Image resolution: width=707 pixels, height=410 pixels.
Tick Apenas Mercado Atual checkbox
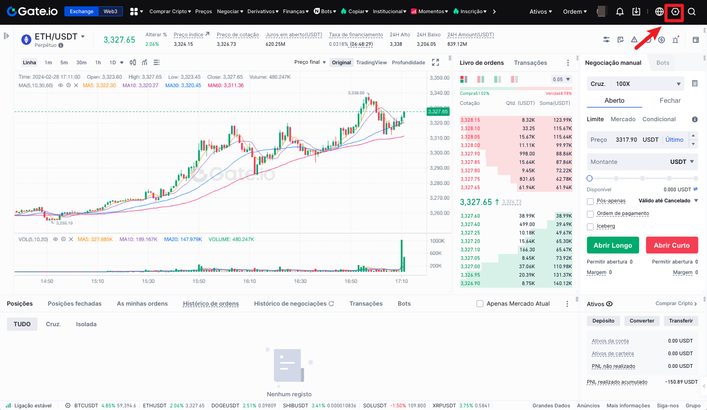(480, 304)
